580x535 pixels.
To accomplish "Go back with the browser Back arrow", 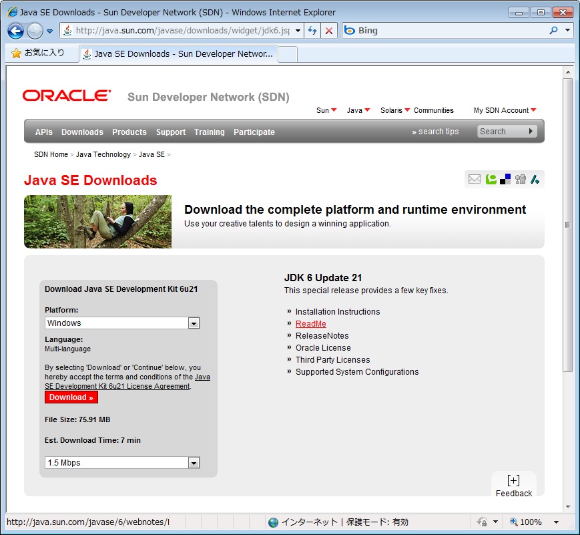I will tap(15, 31).
